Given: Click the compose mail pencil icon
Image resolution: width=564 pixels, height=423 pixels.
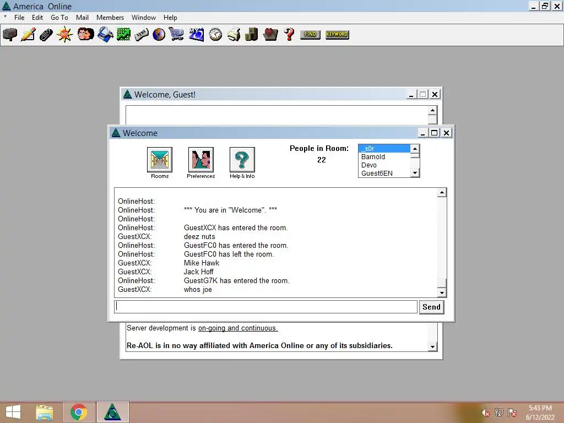Looking at the screenshot, I should pos(28,35).
